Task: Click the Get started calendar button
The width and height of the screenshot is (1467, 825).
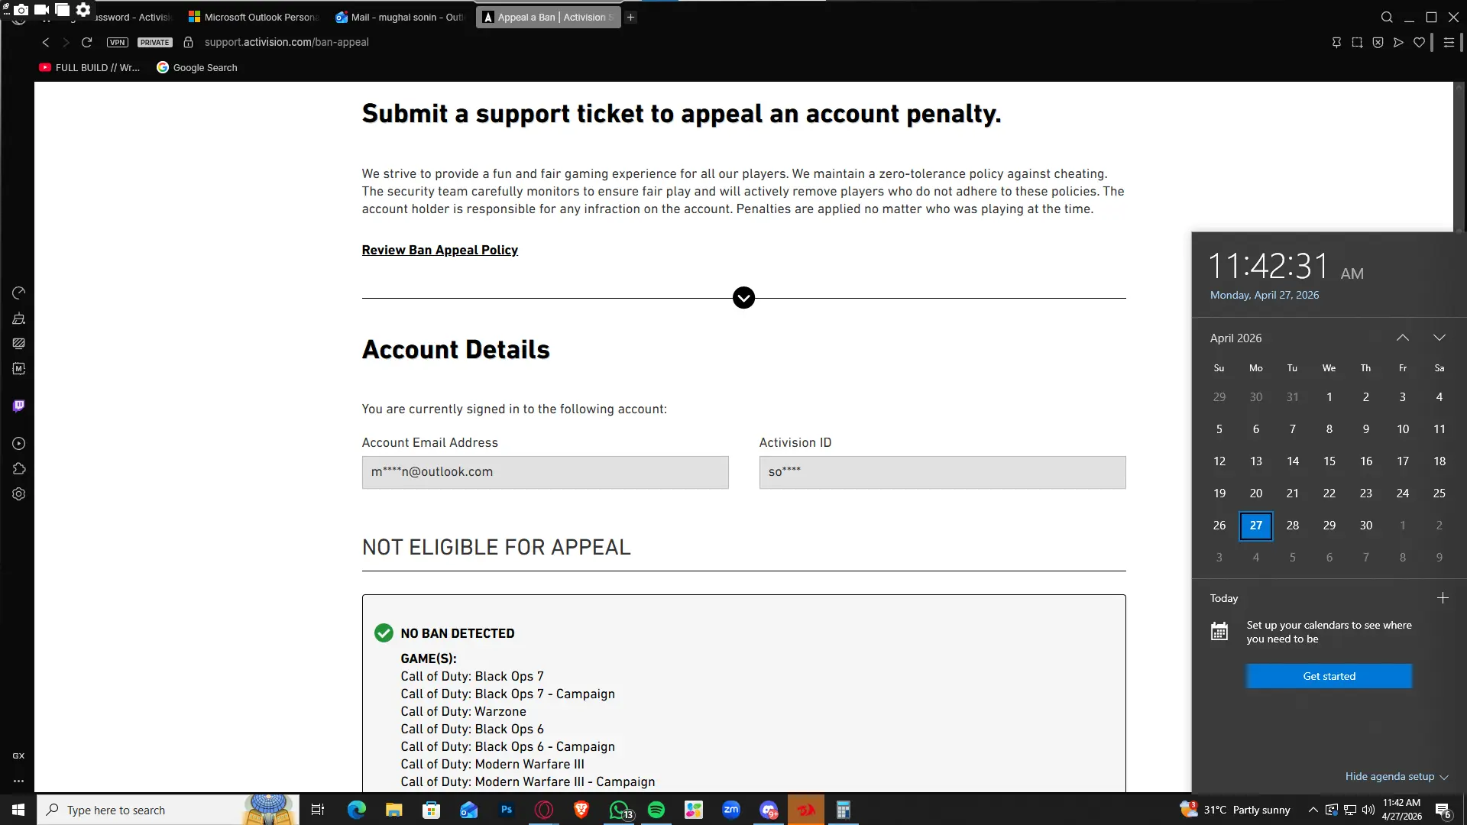Action: tap(1329, 676)
